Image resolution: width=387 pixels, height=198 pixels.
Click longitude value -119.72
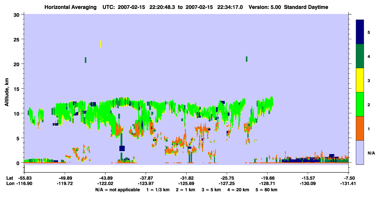(65, 183)
